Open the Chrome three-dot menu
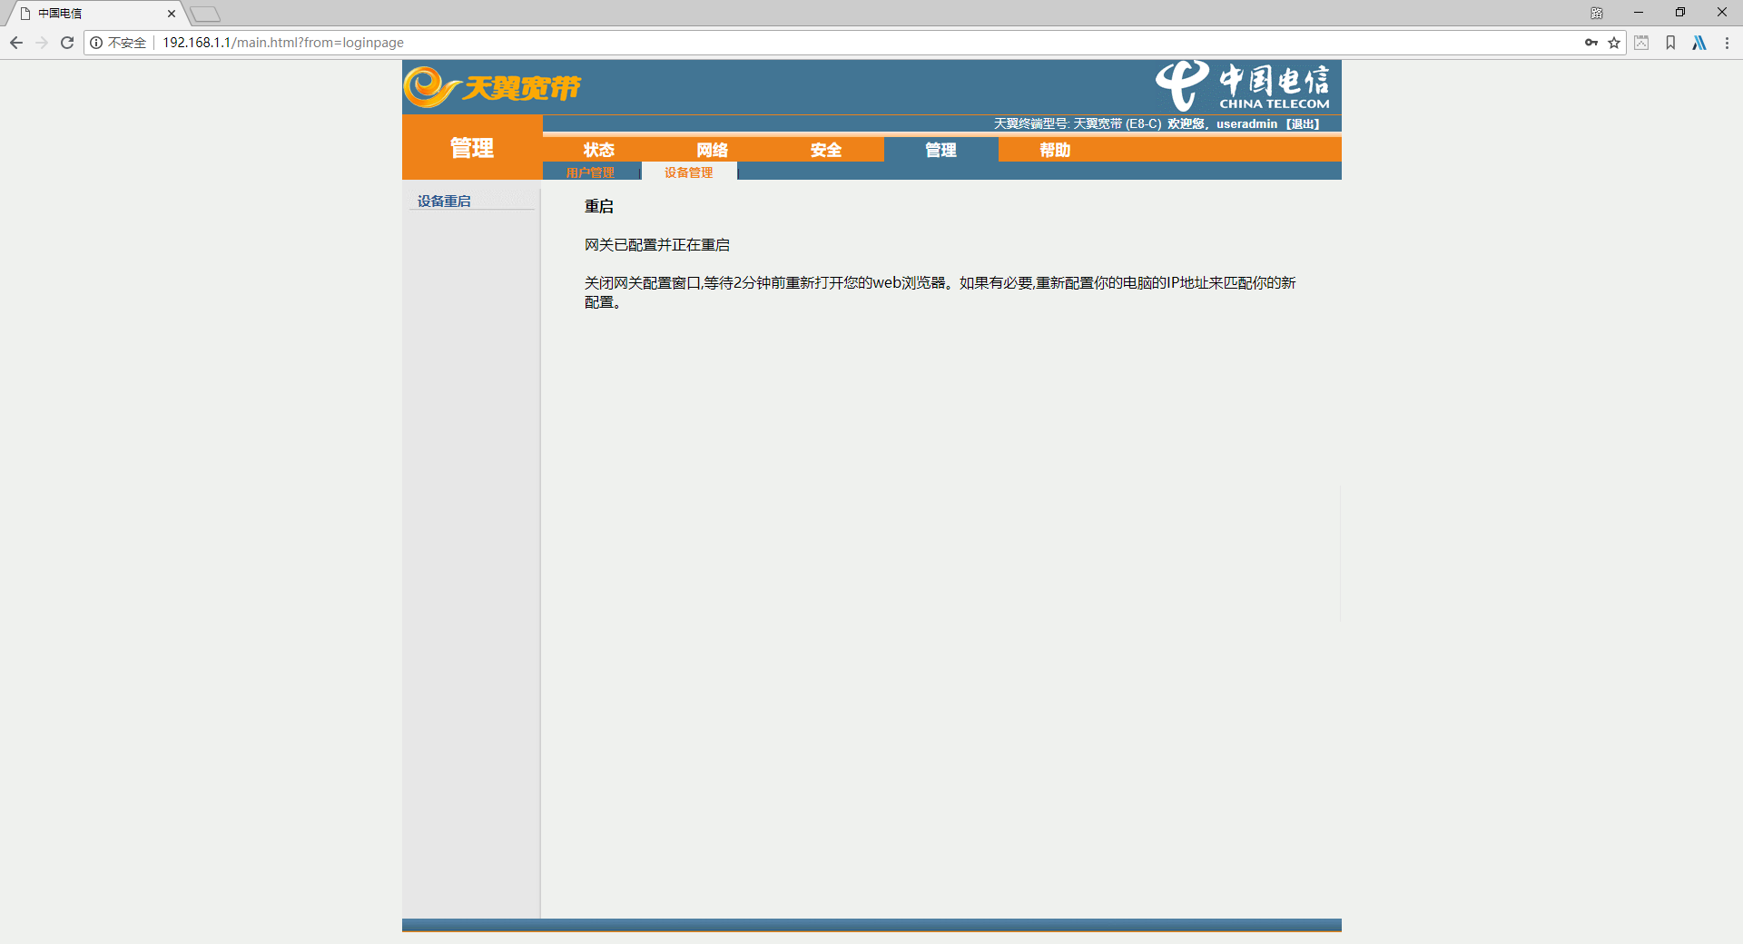Viewport: 1743px width, 944px height. 1727,43
